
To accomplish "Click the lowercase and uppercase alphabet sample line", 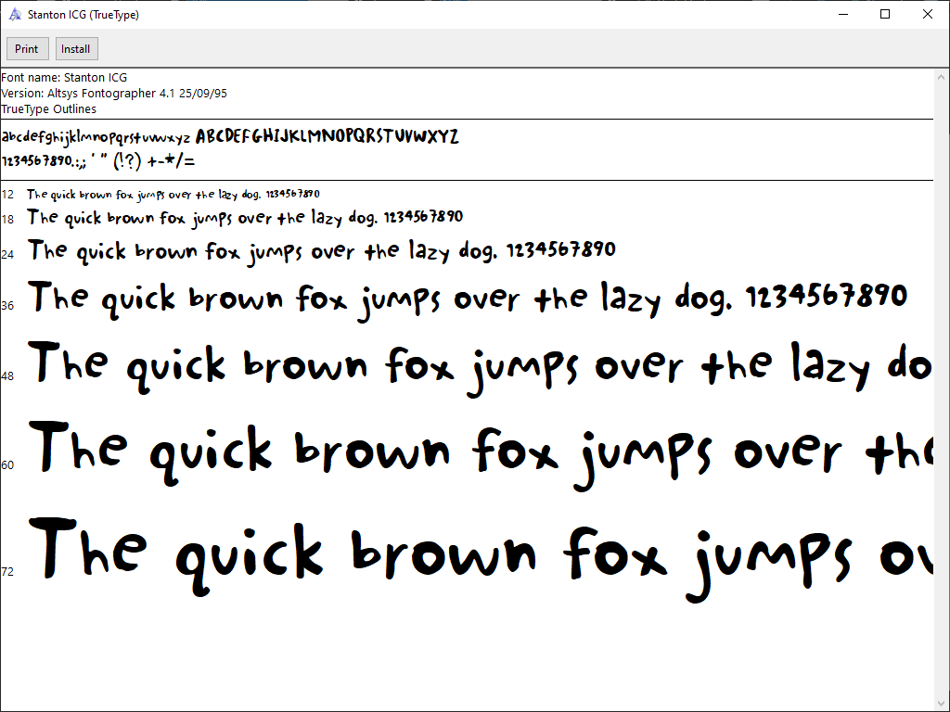I will point(230,137).
